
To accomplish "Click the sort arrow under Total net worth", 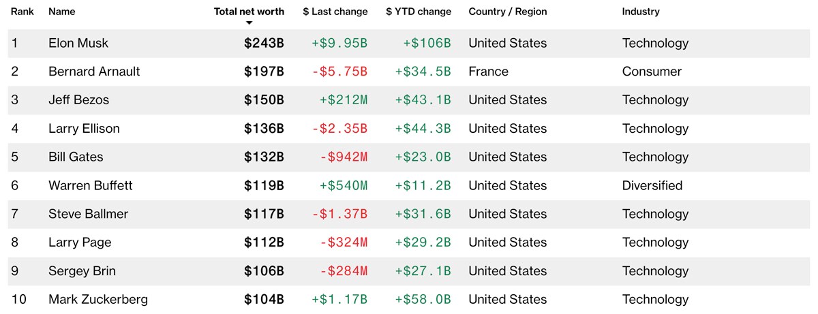I will click(249, 22).
